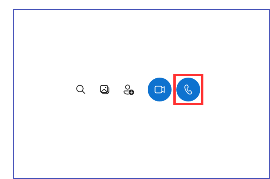Select the add participant icon

129,89
